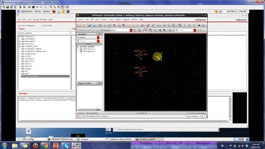Viewport: 265px width, 149px height.
Task: Expand the Cadence_IC library tree node
Action: [x=20, y=36]
